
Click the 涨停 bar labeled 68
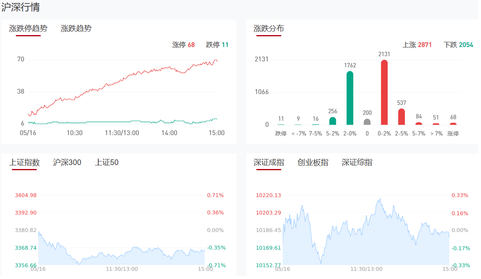click(453, 124)
